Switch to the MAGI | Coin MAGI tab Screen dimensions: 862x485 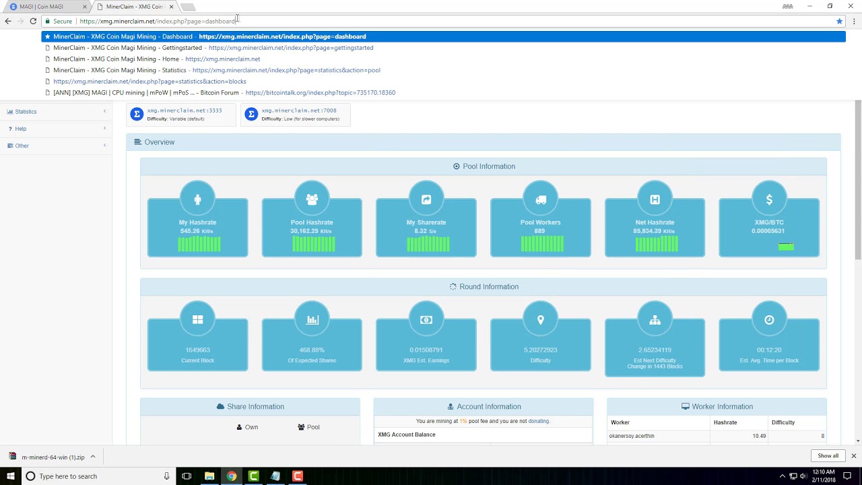pyautogui.click(x=46, y=7)
